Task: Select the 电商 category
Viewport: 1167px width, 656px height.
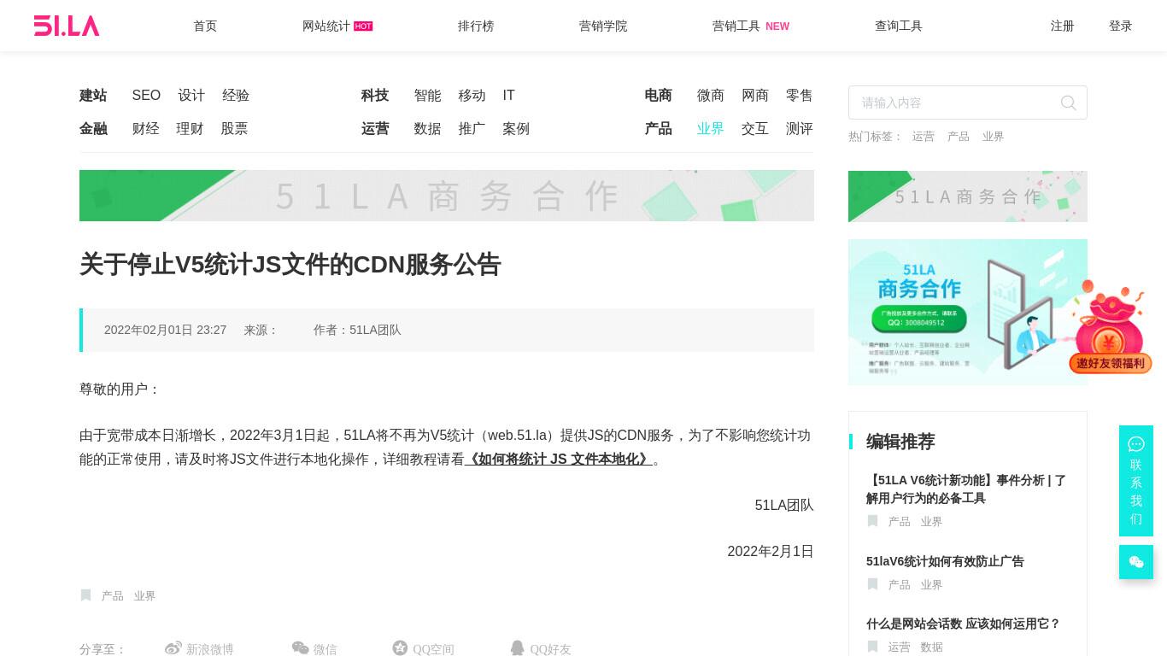Action: [x=659, y=96]
